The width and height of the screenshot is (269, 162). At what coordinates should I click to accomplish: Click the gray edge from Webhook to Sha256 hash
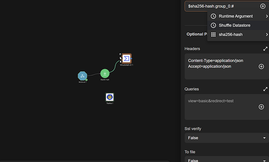(x=94, y=75)
